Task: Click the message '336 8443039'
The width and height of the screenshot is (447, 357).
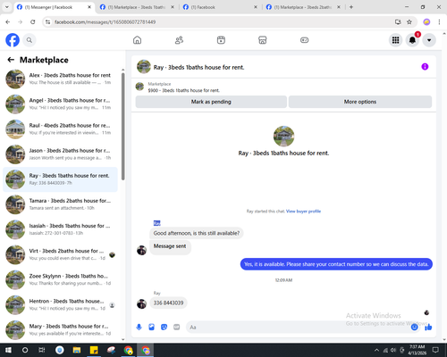Action: click(x=168, y=303)
